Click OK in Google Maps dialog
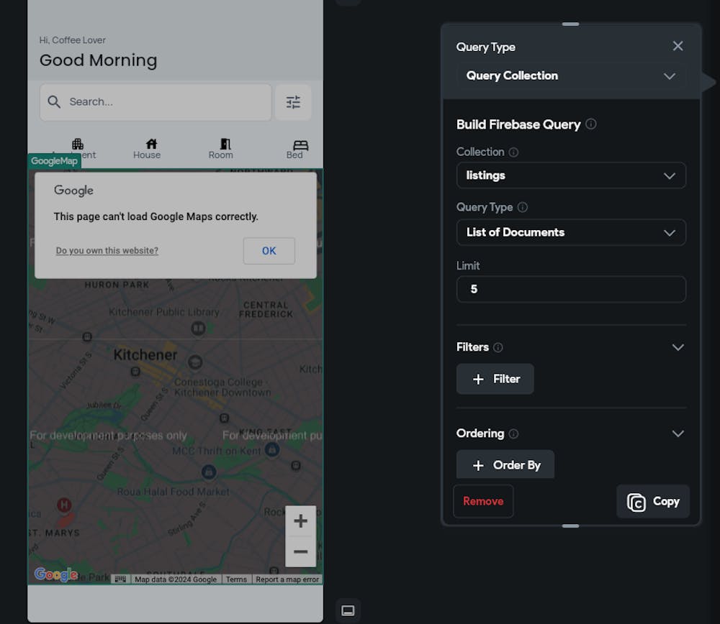 click(269, 251)
